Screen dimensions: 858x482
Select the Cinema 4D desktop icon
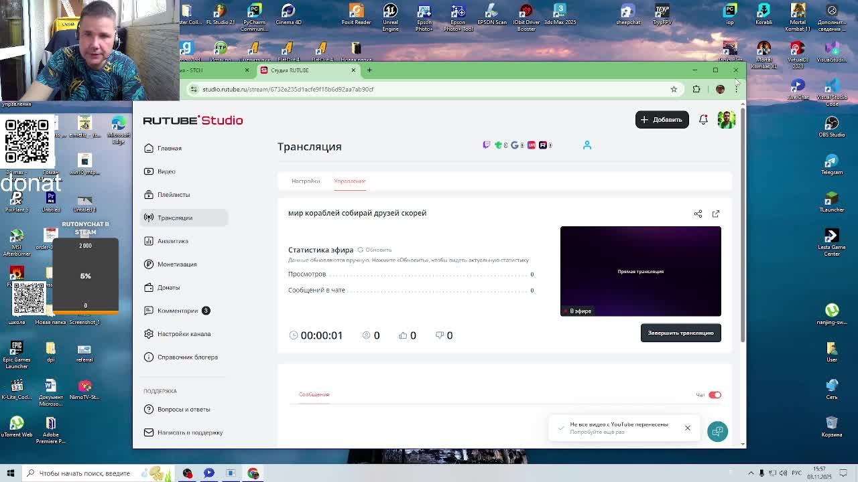[x=288, y=14]
